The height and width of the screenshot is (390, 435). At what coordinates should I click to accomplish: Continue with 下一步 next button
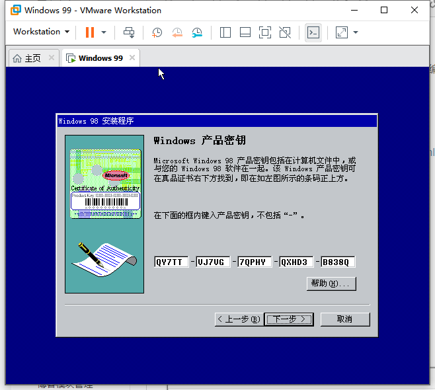(289, 319)
